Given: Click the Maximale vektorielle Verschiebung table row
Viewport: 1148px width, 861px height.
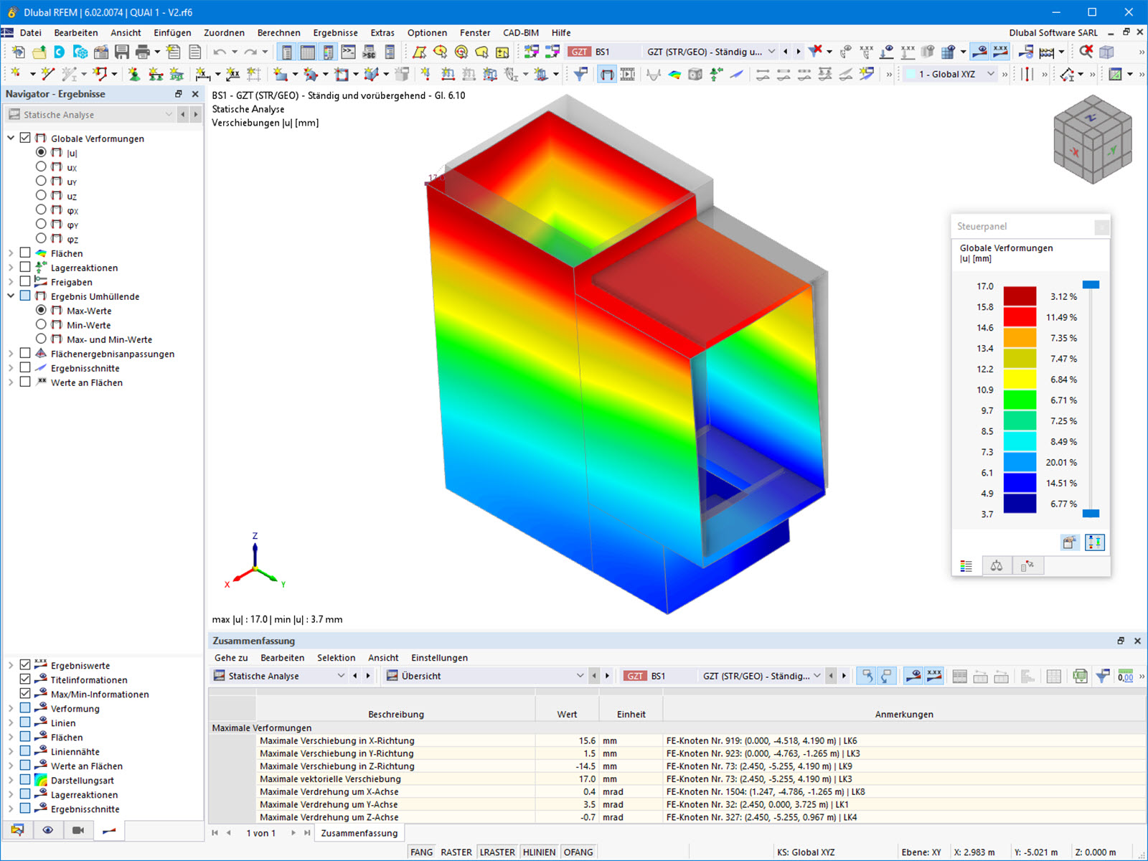Looking at the screenshot, I should (x=677, y=779).
